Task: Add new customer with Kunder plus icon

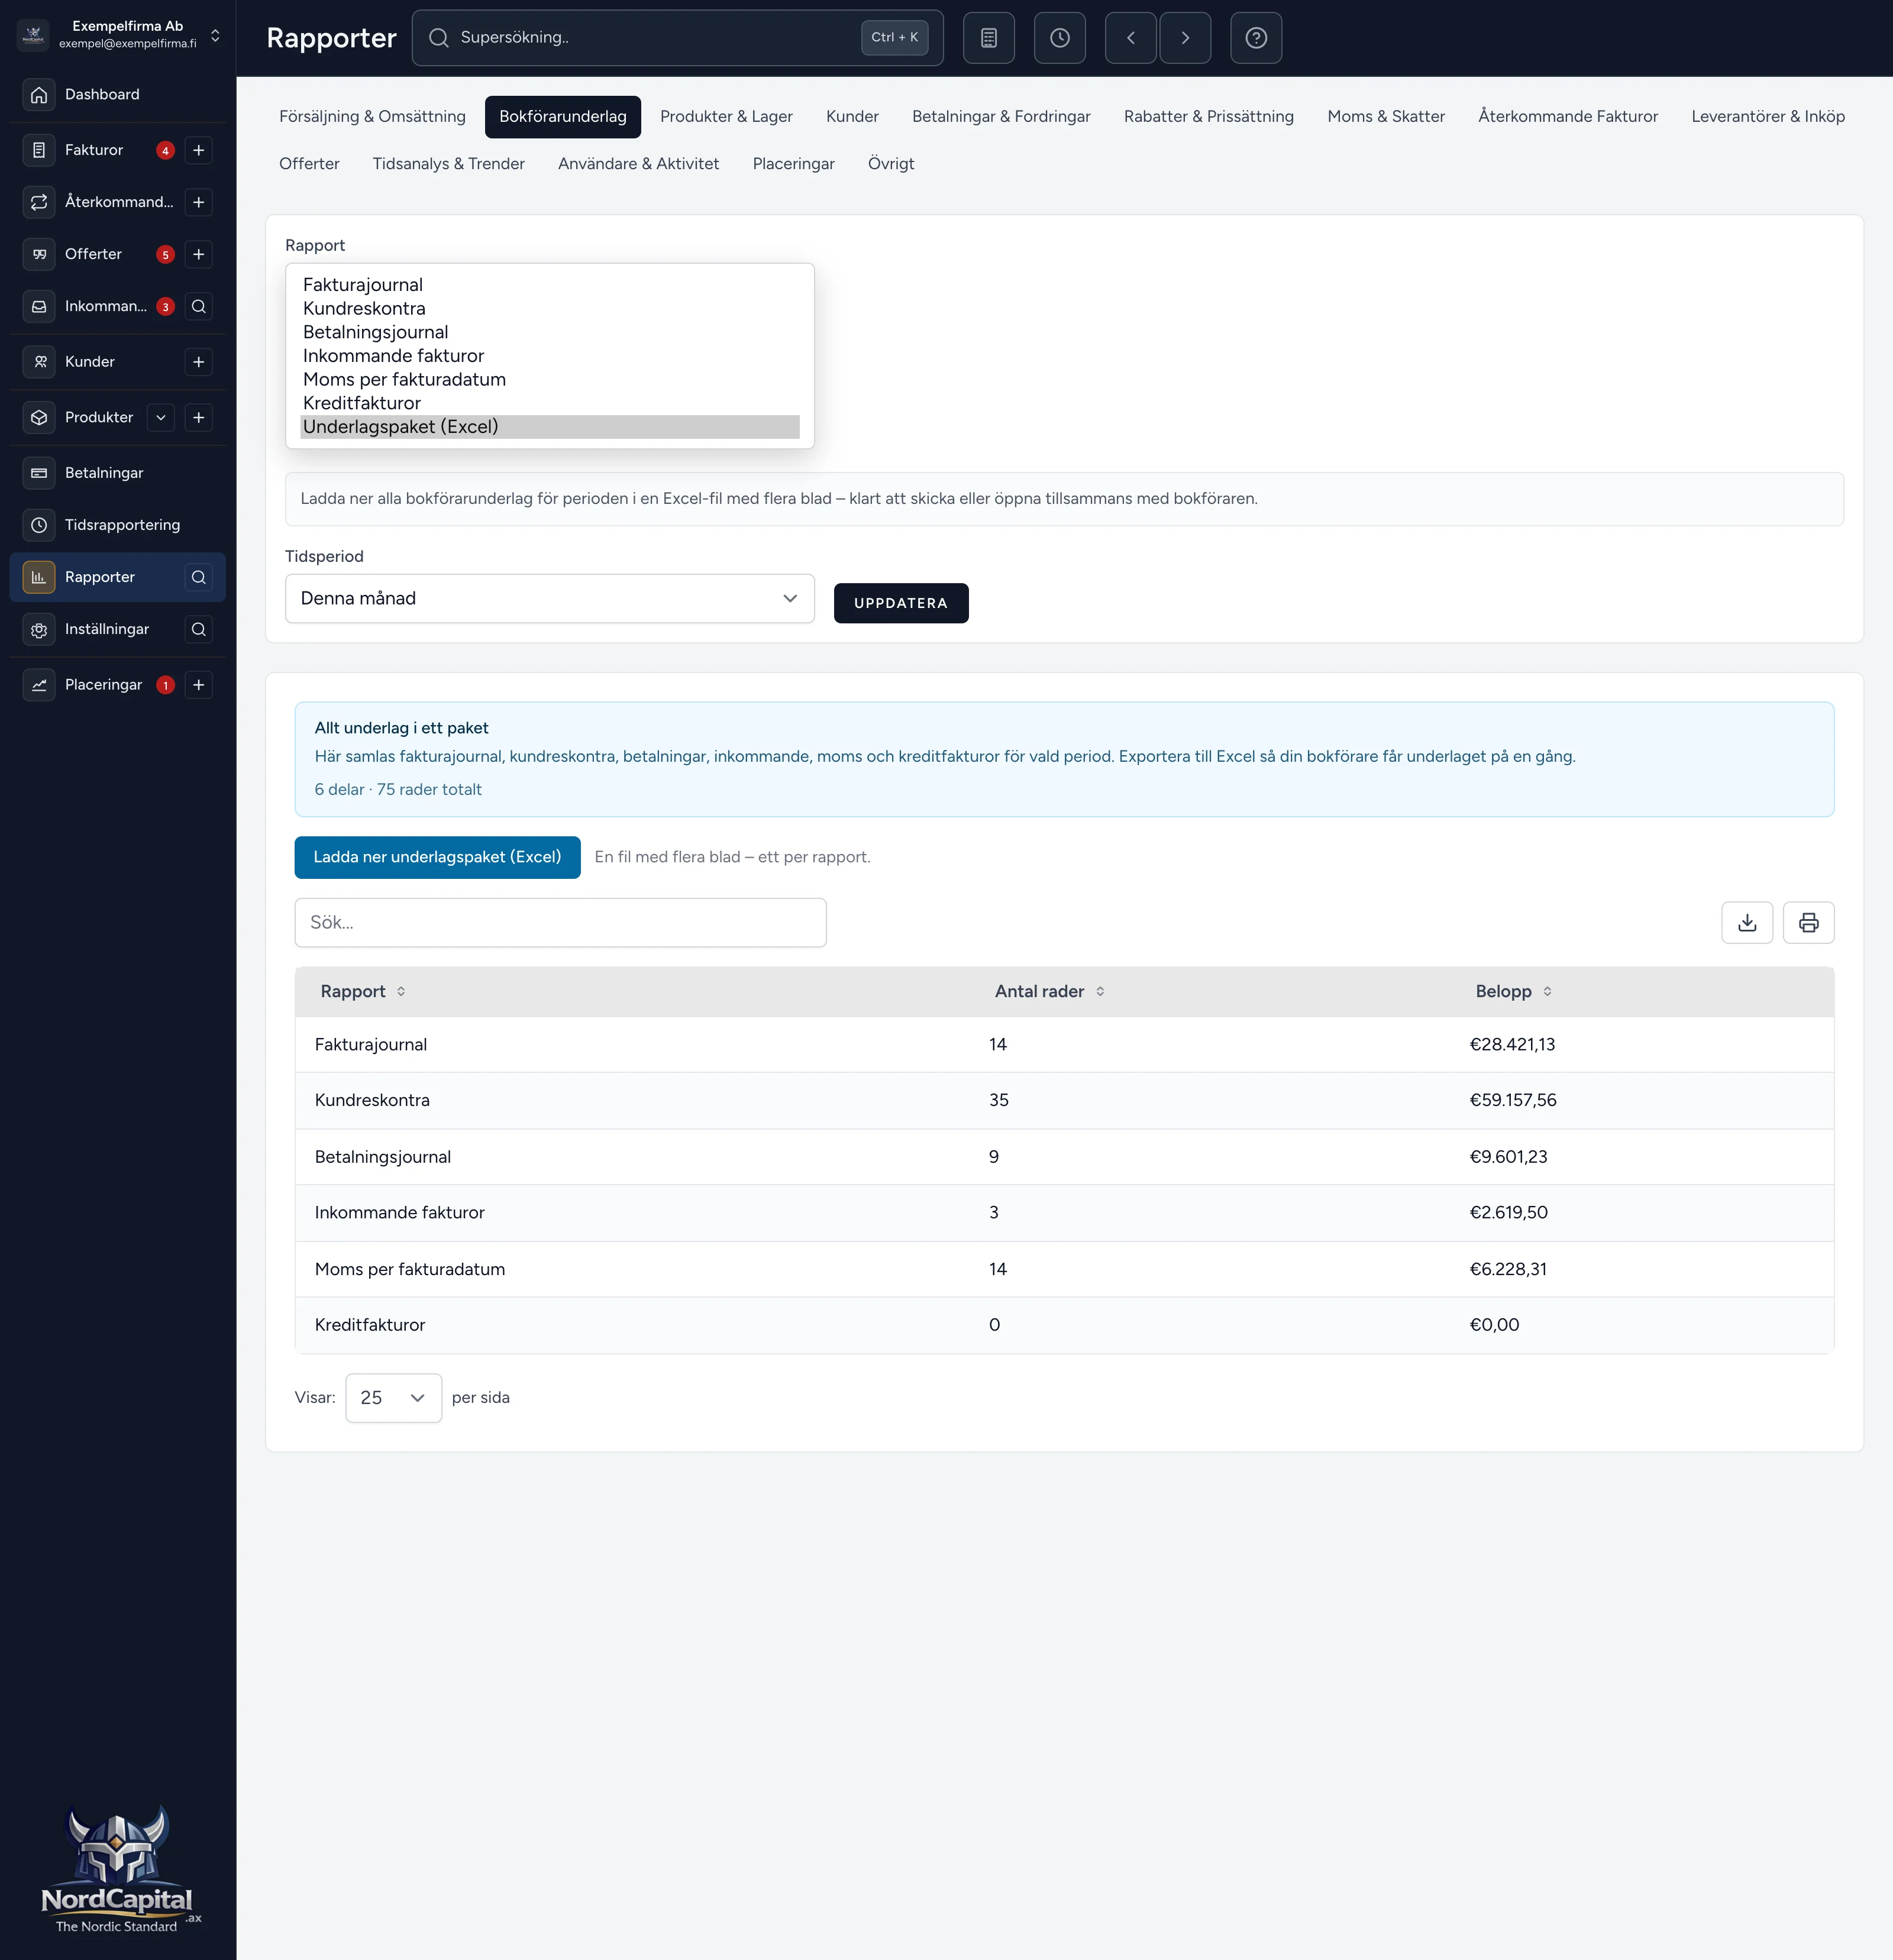Action: click(199, 362)
